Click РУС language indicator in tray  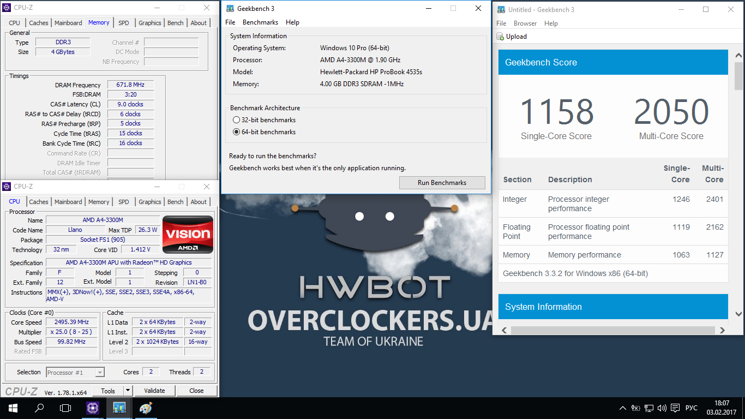click(x=691, y=408)
